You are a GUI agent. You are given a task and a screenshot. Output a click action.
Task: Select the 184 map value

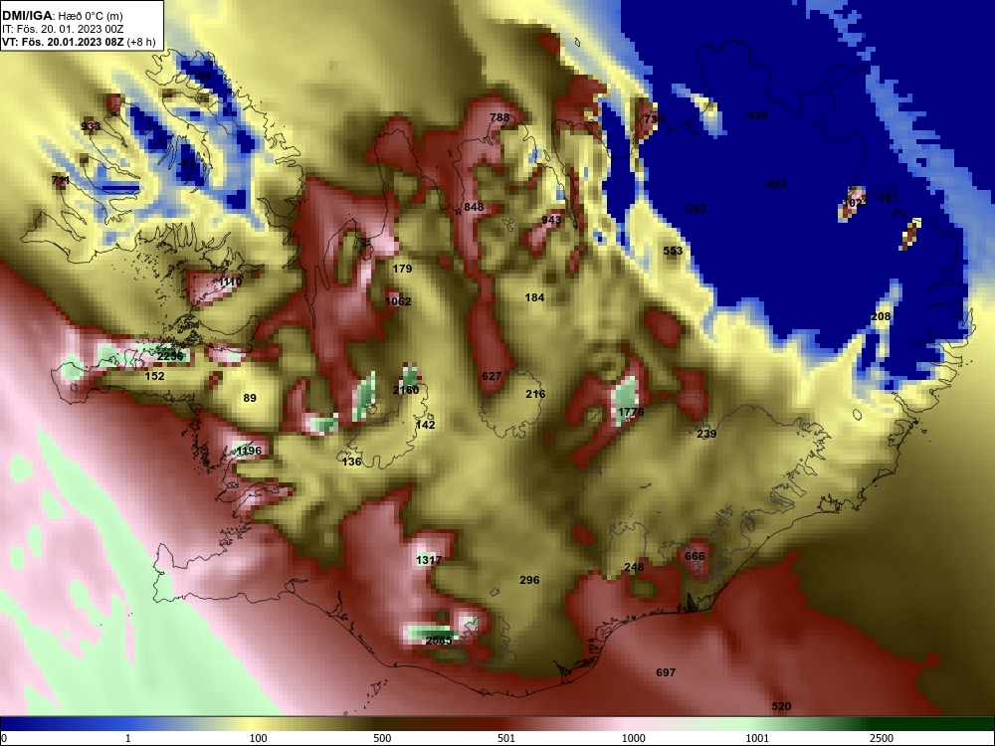pos(534,297)
